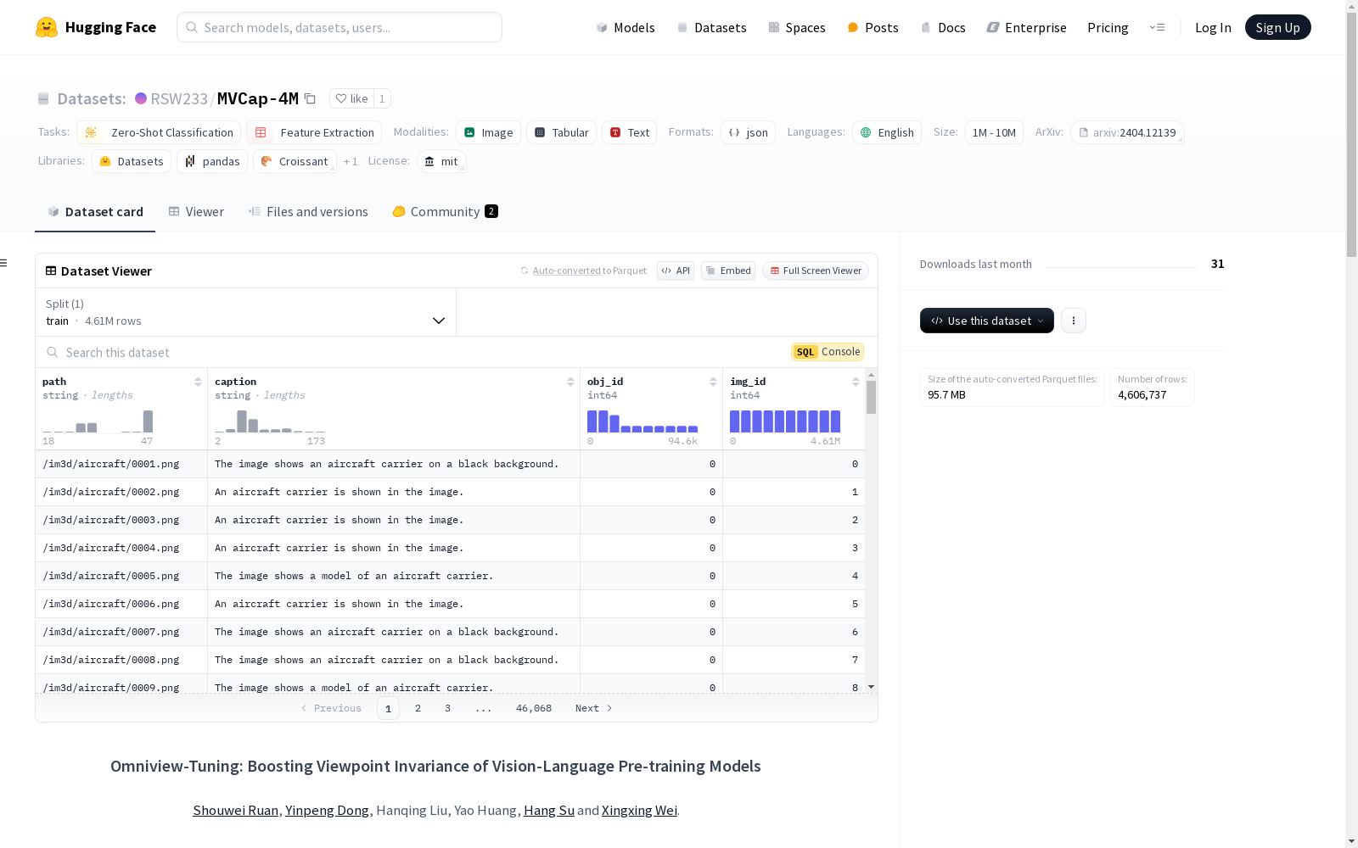Expand the Croissant library tag

tap(295, 161)
